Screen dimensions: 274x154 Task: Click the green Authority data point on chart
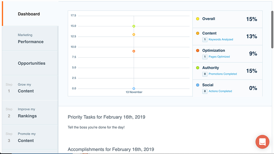pyautogui.click(x=134, y=26)
